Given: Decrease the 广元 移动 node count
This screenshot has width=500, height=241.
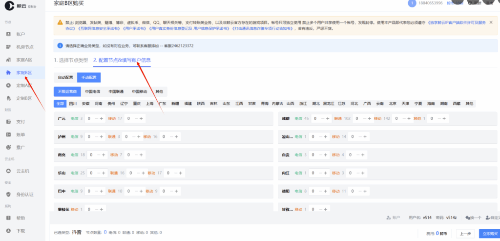Looking at the screenshot, I should pyautogui.click(x=136, y=118).
